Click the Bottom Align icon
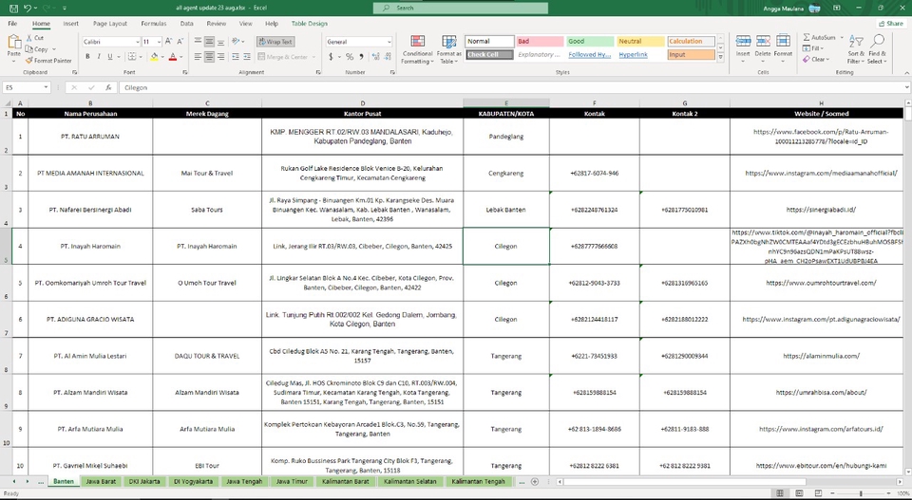 point(220,42)
